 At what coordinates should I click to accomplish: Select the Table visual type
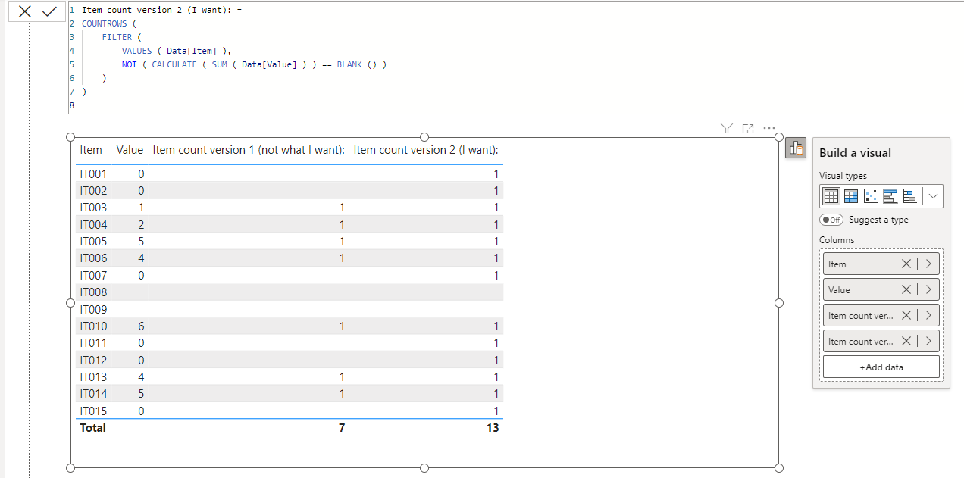point(831,196)
